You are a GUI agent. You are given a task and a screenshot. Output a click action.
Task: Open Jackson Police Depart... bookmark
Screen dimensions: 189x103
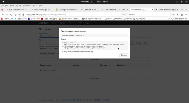(x=69, y=19)
